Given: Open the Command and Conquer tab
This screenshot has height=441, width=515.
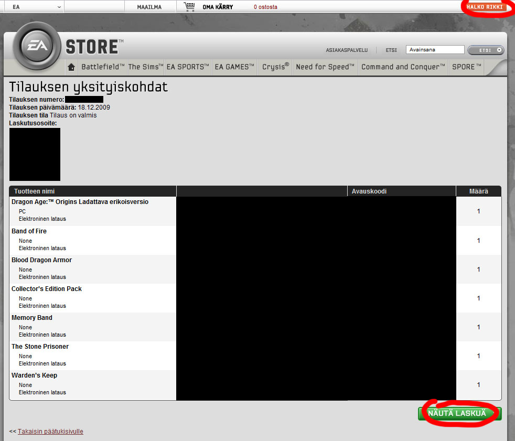Looking at the screenshot, I should 403,67.
